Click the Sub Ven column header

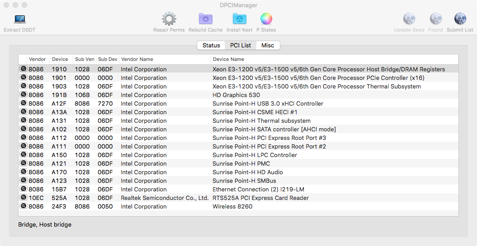click(84, 59)
